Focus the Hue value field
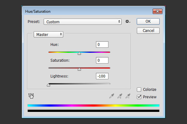 tap(102, 45)
